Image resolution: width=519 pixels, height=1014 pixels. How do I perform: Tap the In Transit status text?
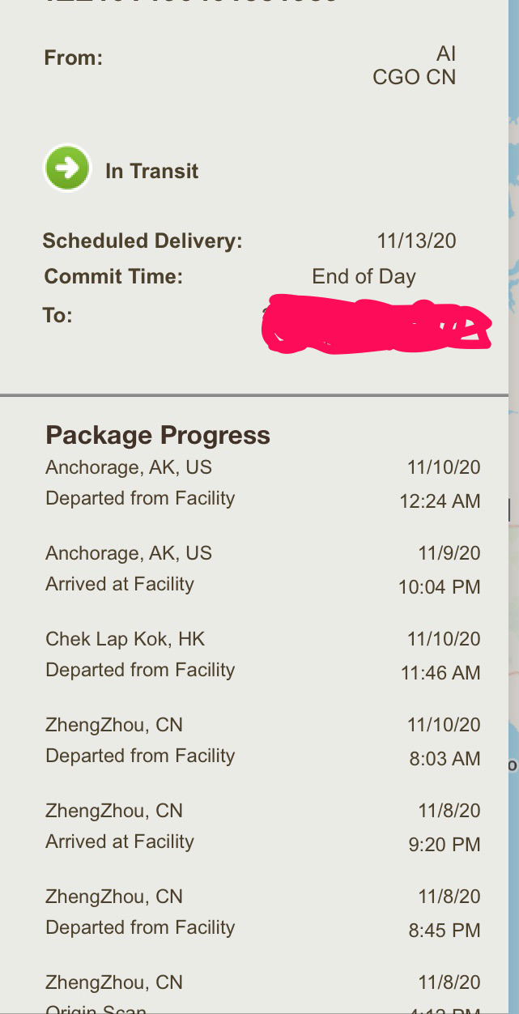point(151,171)
